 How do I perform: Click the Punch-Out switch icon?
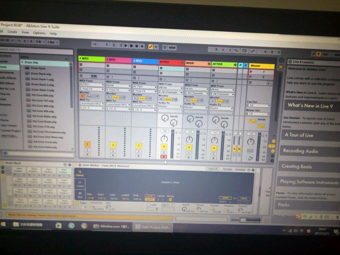[x=252, y=51]
